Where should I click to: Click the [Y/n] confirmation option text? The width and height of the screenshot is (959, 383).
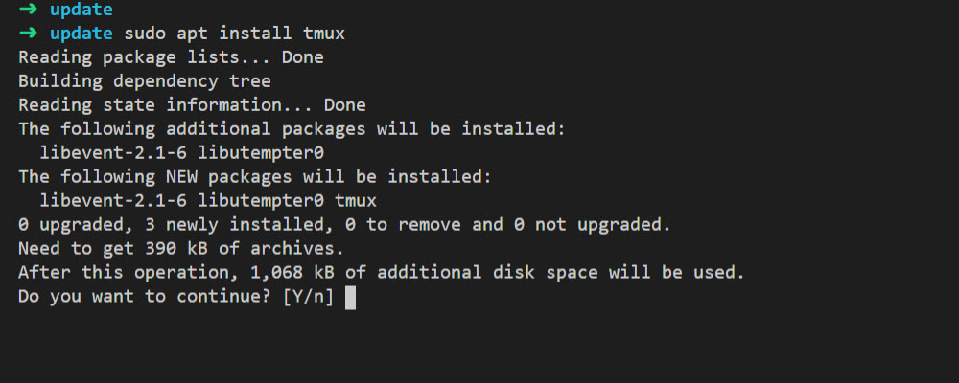click(308, 298)
